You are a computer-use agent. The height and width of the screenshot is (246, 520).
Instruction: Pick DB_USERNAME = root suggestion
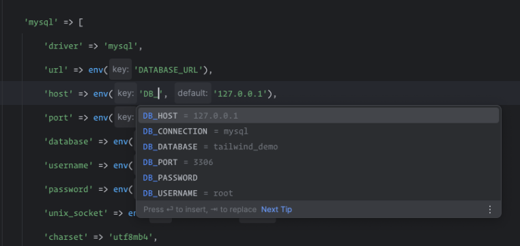pyautogui.click(x=319, y=193)
